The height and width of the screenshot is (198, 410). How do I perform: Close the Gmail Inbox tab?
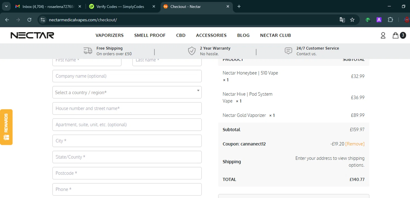coord(80,7)
